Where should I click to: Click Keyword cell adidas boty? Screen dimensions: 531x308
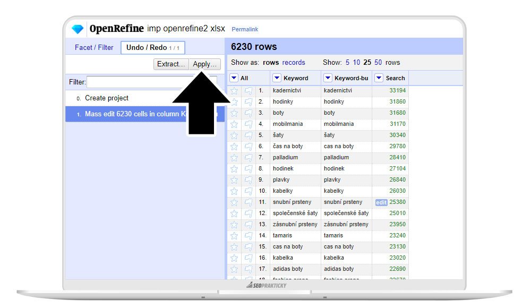288,269
